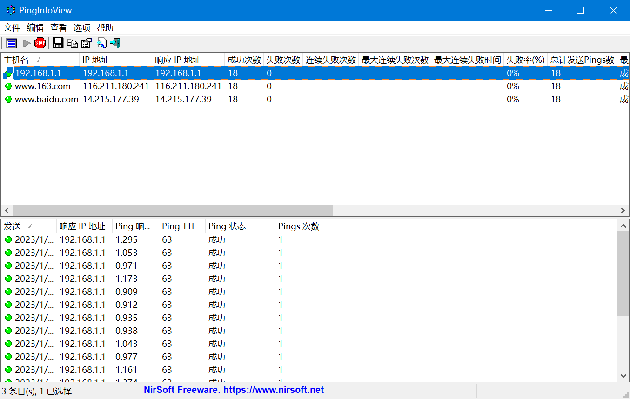Click the host list horizontal scrollbar left arrow
Image resolution: width=630 pixels, height=399 pixels.
[x=7, y=210]
